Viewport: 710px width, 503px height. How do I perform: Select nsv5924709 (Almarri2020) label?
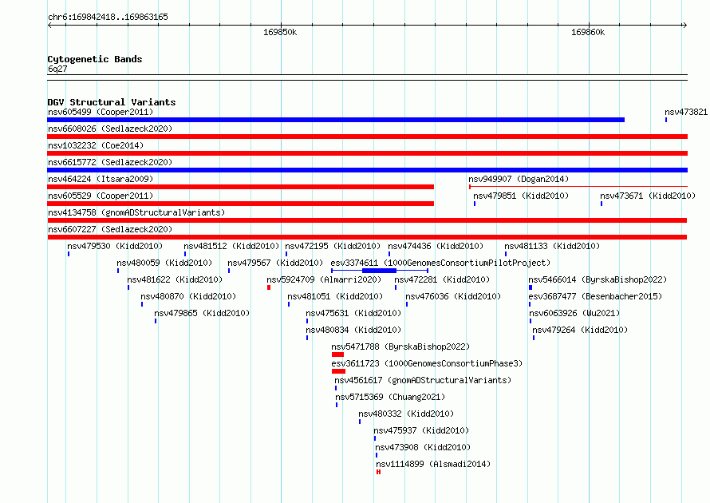tap(324, 279)
